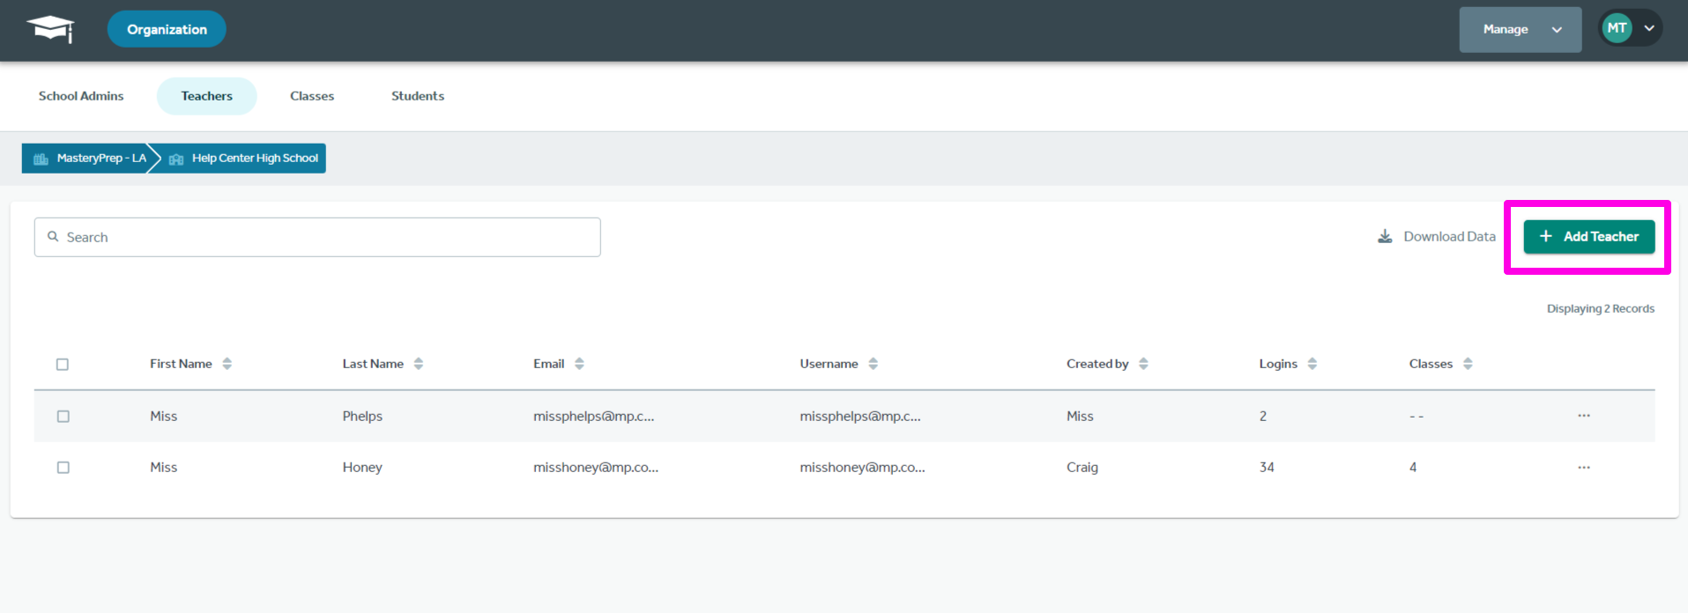Go to MasteryPrep - LA breadcrumb
Image resolution: width=1688 pixels, height=613 pixels.
[x=89, y=159]
